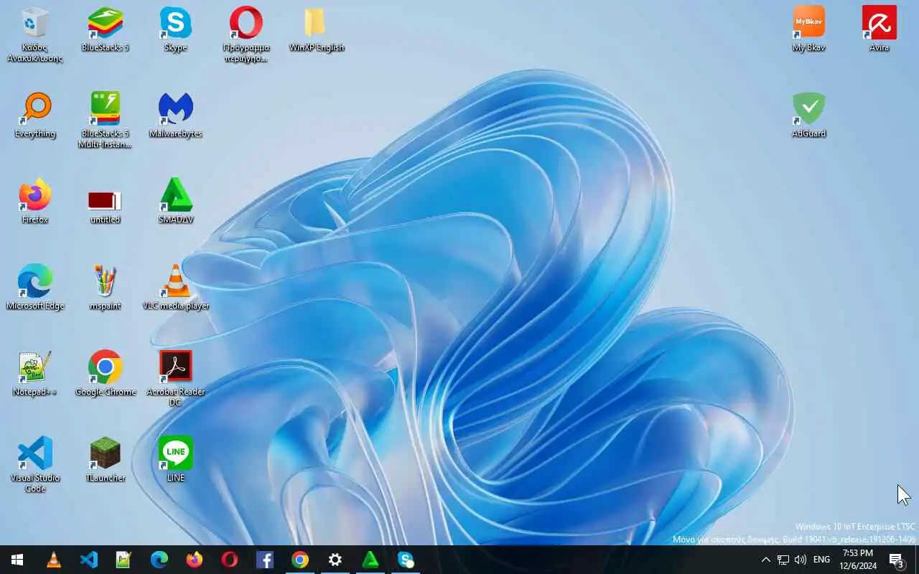Open Notepad++ from the taskbar
Screen dimensions: 919x574
[x=123, y=560]
